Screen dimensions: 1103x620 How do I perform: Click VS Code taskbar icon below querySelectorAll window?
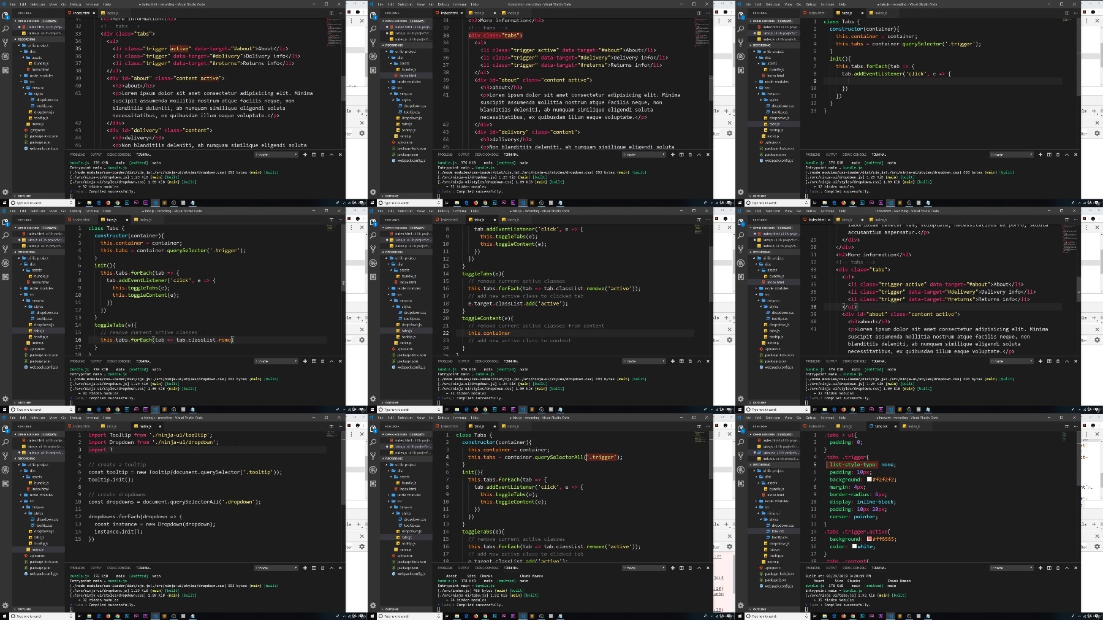523,616
